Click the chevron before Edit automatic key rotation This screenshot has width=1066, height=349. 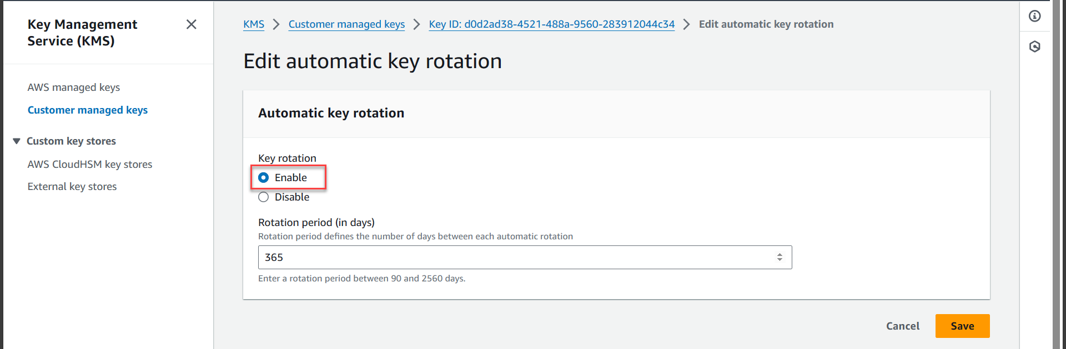tap(686, 24)
